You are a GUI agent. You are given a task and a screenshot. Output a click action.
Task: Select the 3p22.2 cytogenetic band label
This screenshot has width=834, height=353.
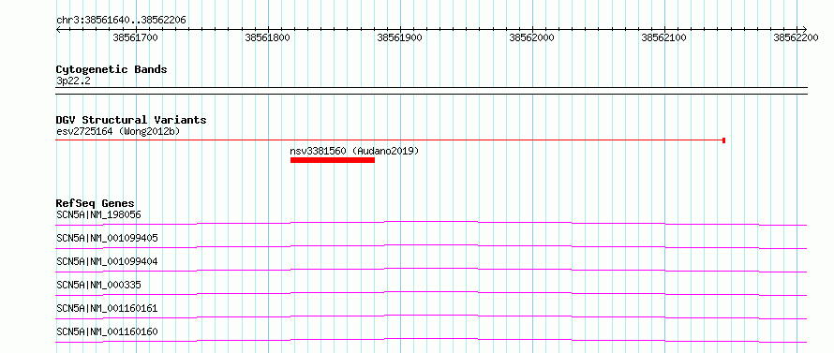point(73,81)
